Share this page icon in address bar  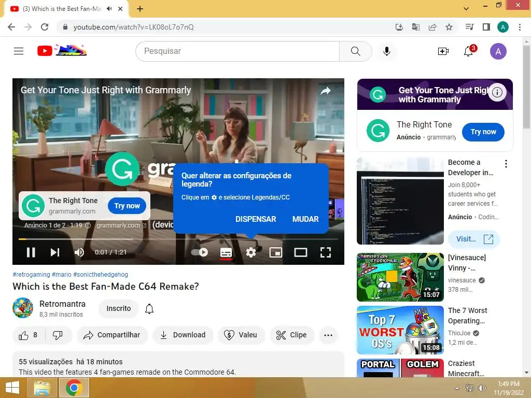(x=432, y=27)
